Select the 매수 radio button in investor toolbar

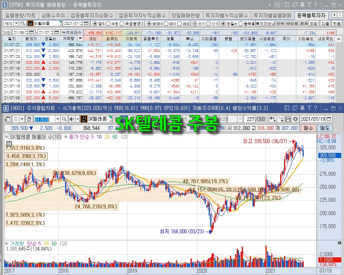point(166,24)
